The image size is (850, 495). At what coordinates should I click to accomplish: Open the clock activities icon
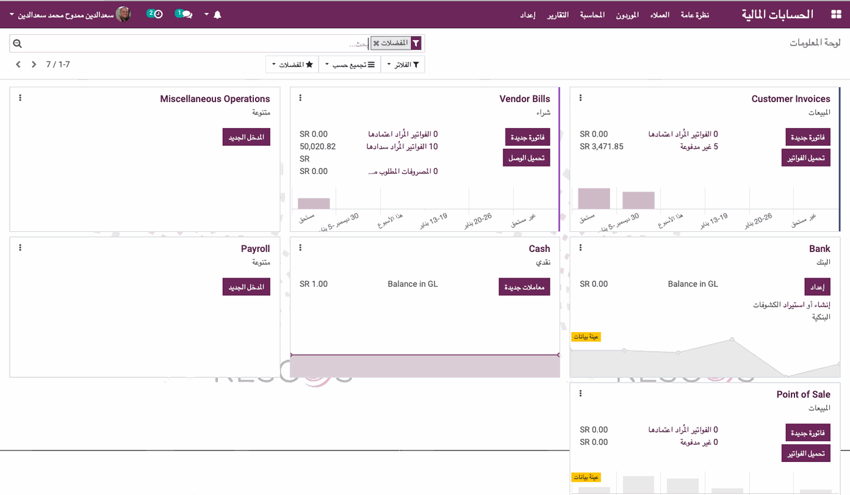click(155, 14)
